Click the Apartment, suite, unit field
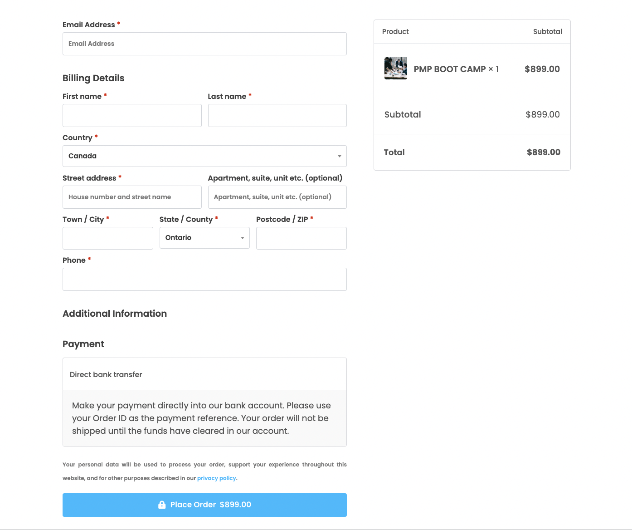 [277, 197]
